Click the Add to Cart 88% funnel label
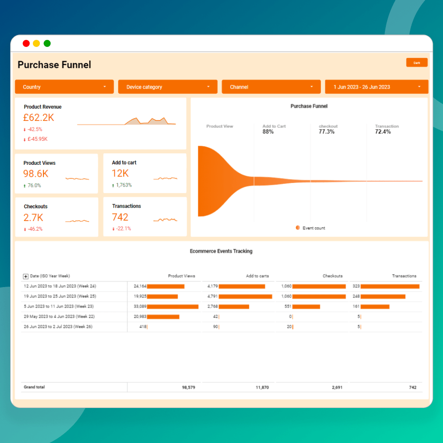The image size is (443, 443). click(x=274, y=129)
